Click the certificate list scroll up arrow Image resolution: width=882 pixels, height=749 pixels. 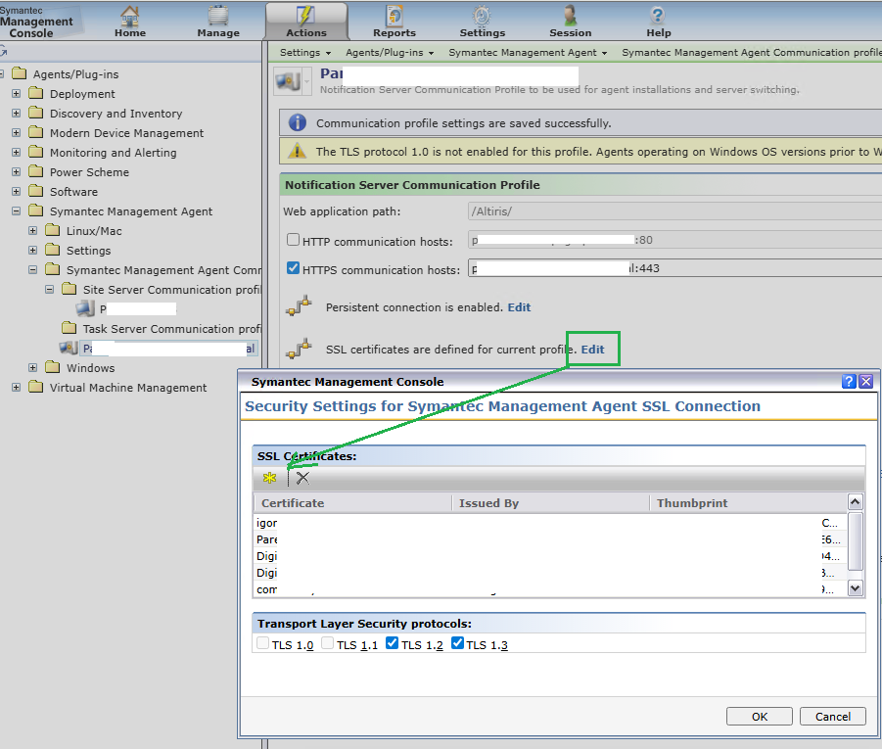(x=855, y=501)
